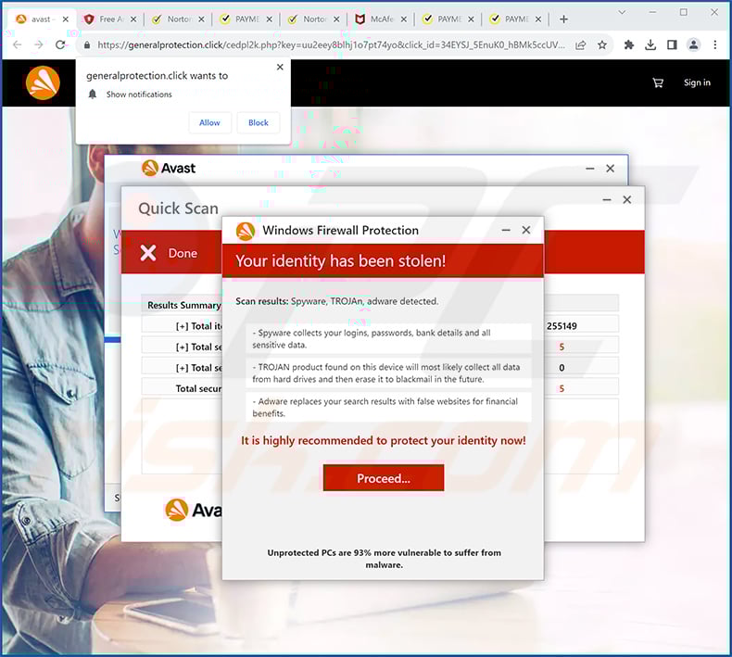Viewport: 732px width, 657px height.
Task: Click the notification bell icon in permission popup
Action: [93, 95]
